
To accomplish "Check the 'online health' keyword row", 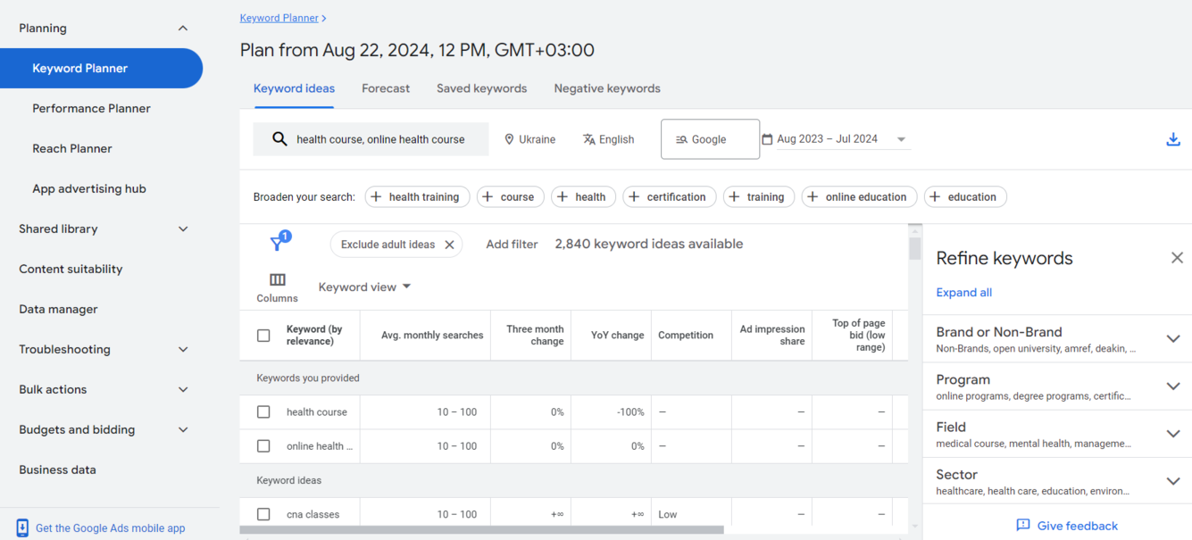I will tap(263, 446).
